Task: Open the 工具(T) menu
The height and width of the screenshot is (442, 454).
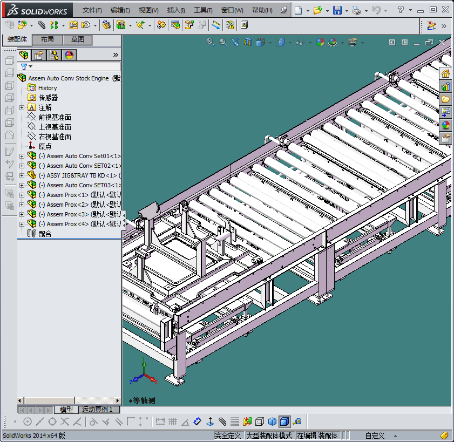Action: click(203, 10)
